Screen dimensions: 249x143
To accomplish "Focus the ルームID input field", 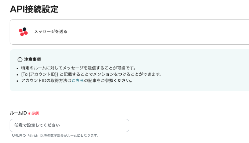I will [69, 125].
